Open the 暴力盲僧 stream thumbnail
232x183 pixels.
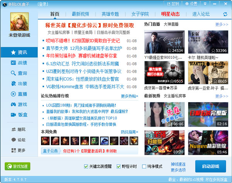[165, 73]
